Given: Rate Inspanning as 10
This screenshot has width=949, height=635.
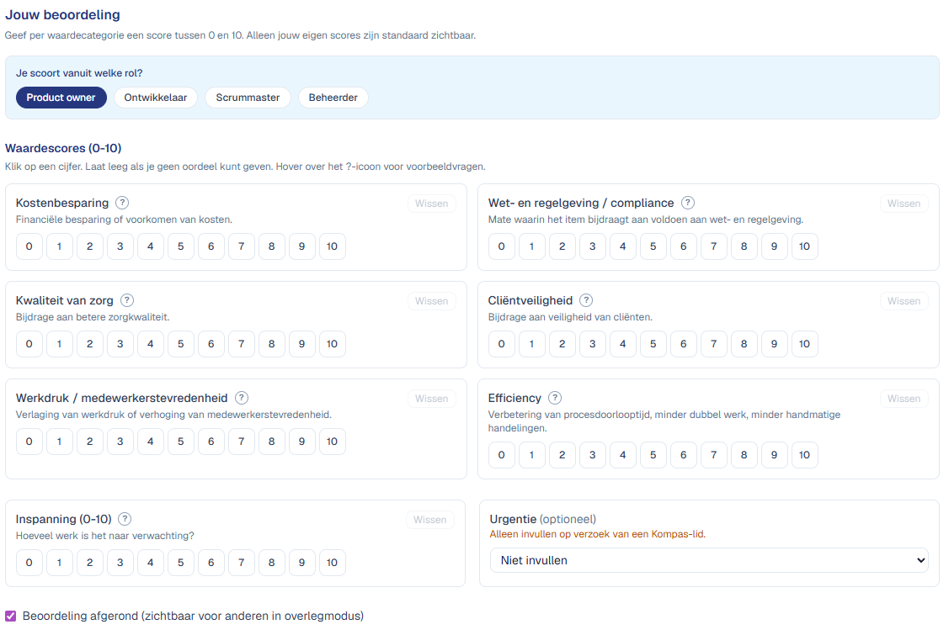Looking at the screenshot, I should pyautogui.click(x=333, y=563).
